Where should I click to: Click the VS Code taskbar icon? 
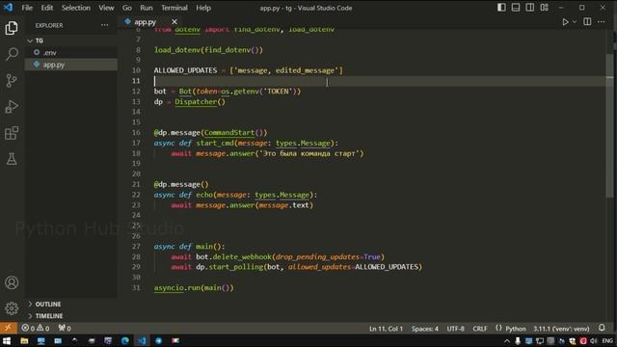tap(142, 340)
